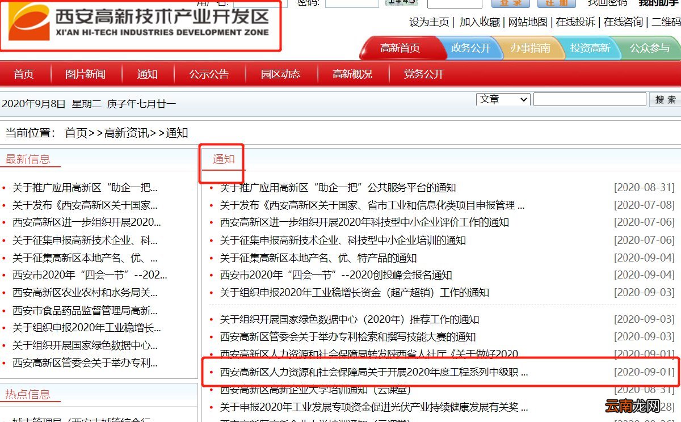Click the date beside the 创投峰会报名通知 row
The width and height of the screenshot is (681, 422).
pyautogui.click(x=644, y=275)
